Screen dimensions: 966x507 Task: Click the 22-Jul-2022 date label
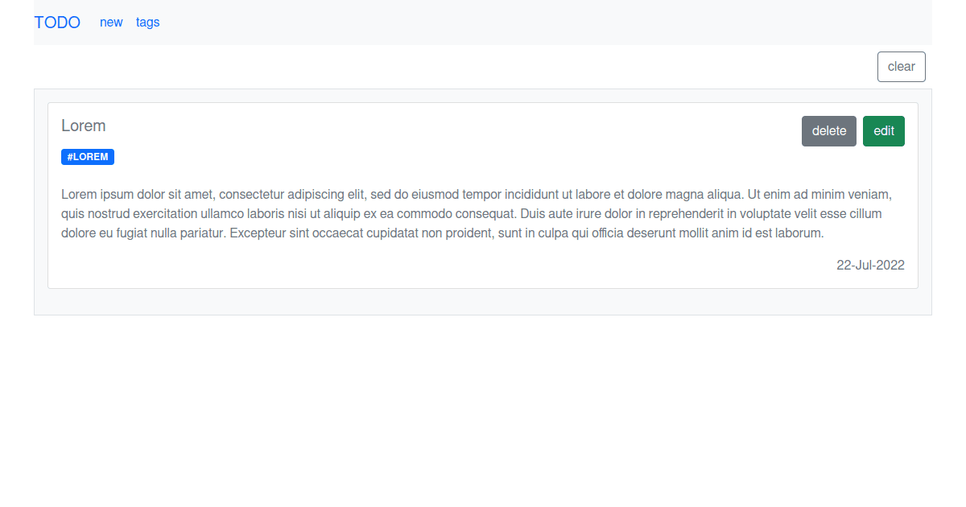[870, 265]
